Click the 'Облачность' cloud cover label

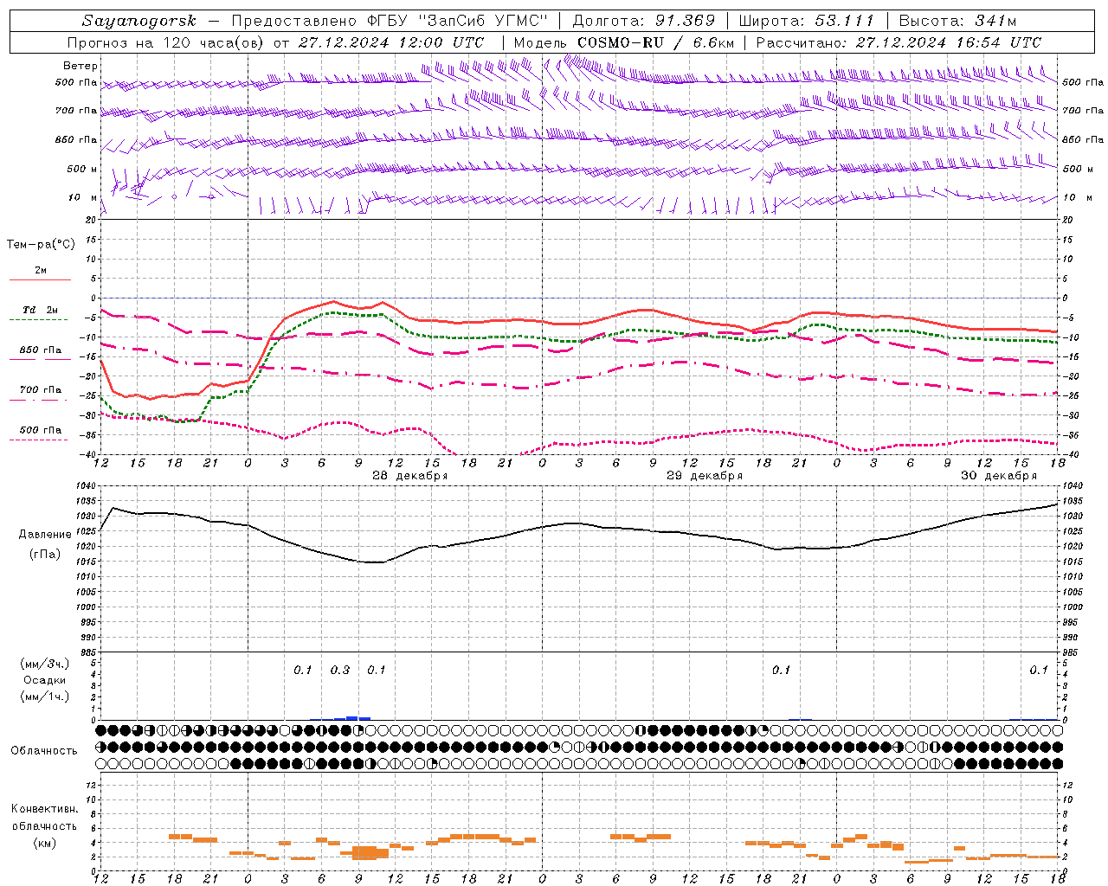click(44, 750)
